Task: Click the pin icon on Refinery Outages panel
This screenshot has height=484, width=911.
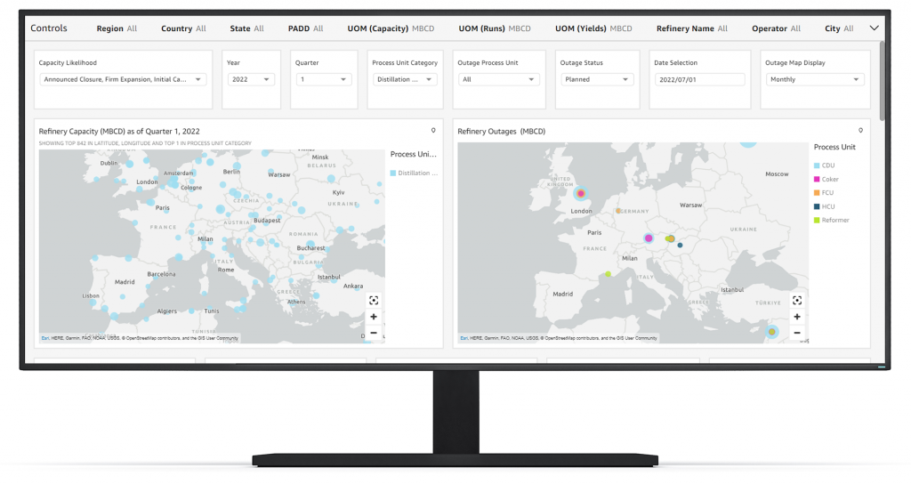Action: [x=860, y=130]
